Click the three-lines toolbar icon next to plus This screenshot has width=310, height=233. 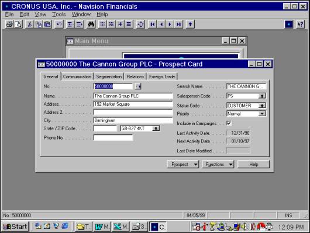(129, 25)
